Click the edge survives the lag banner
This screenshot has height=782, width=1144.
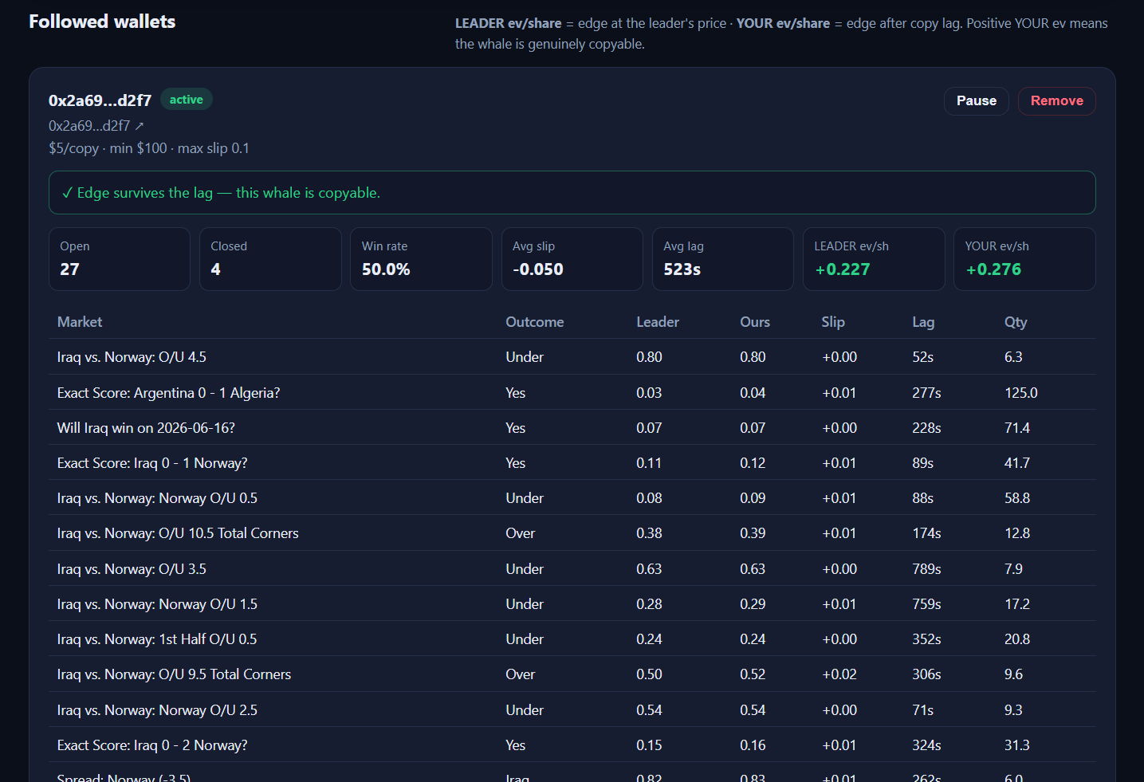[x=572, y=193]
